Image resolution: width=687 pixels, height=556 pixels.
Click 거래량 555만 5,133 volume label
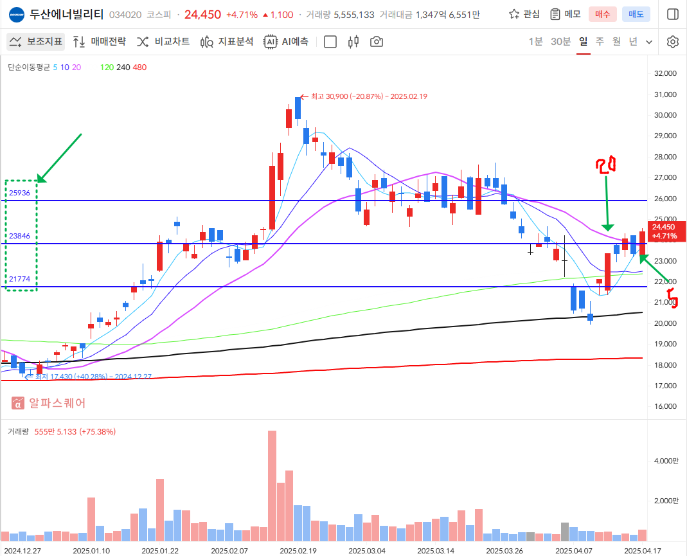pyautogui.click(x=62, y=432)
